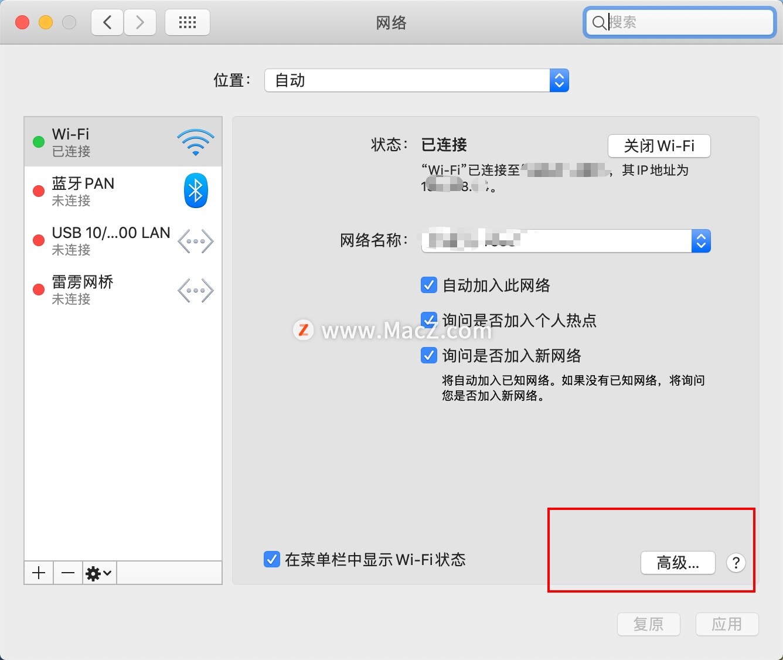The height and width of the screenshot is (660, 783).
Task: Show all preferences grid button
Action: coord(188,22)
